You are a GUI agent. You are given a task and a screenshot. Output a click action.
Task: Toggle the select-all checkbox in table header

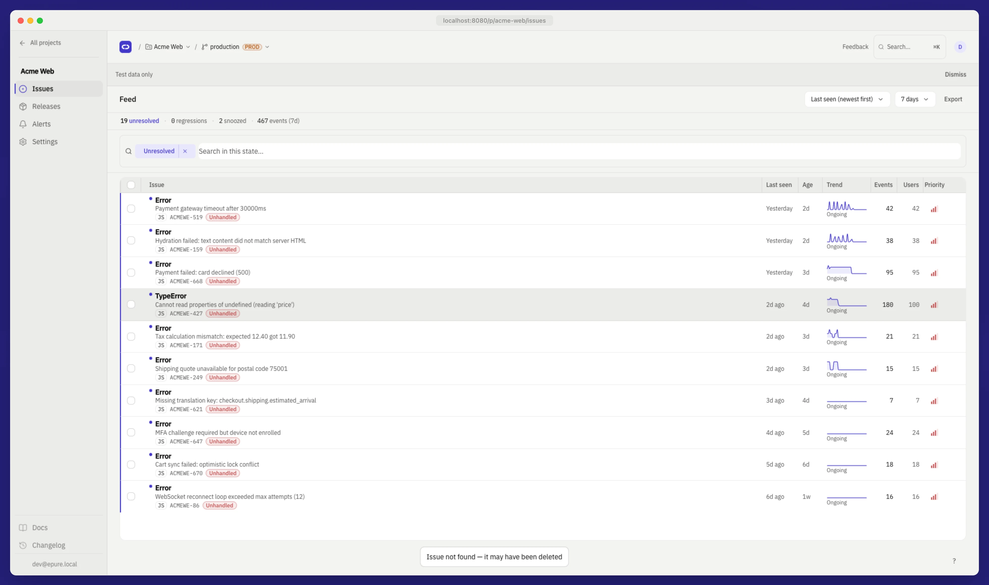[131, 185]
